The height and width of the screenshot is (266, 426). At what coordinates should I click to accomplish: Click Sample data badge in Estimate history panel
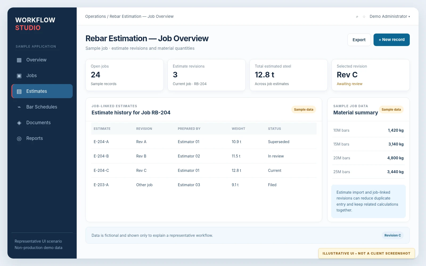pos(304,110)
